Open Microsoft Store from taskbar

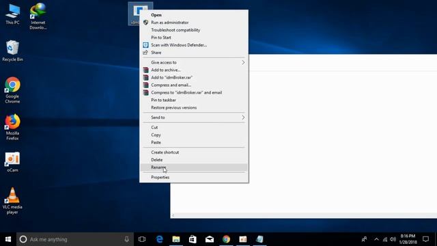(193, 239)
